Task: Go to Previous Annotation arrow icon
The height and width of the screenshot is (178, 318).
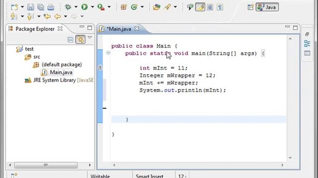Action: pos(30,16)
